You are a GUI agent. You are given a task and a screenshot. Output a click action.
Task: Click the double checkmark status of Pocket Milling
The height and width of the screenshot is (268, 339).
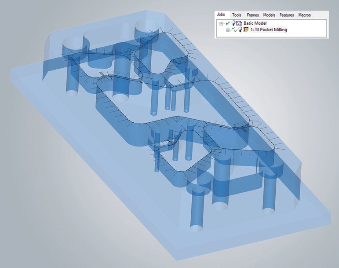point(234,29)
